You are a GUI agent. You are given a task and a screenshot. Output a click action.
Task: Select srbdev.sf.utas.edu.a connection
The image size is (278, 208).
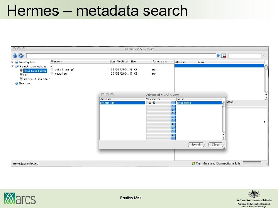coord(37,79)
